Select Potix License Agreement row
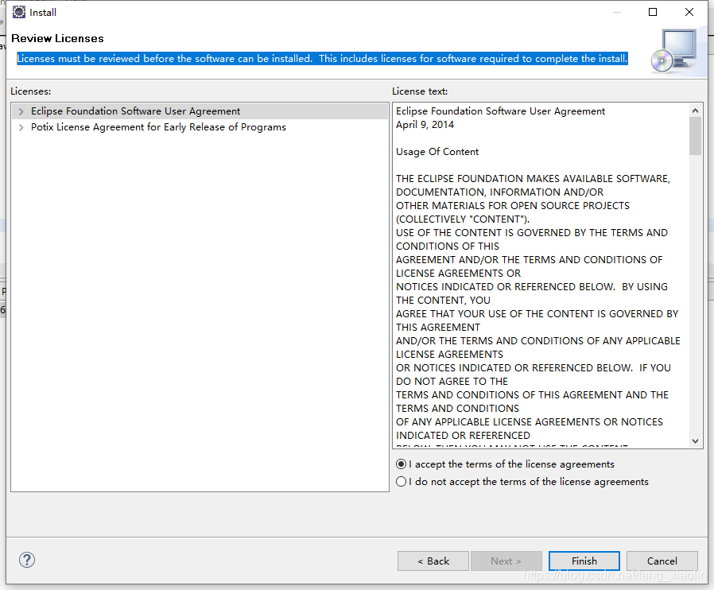The image size is (714, 590). tap(200, 127)
